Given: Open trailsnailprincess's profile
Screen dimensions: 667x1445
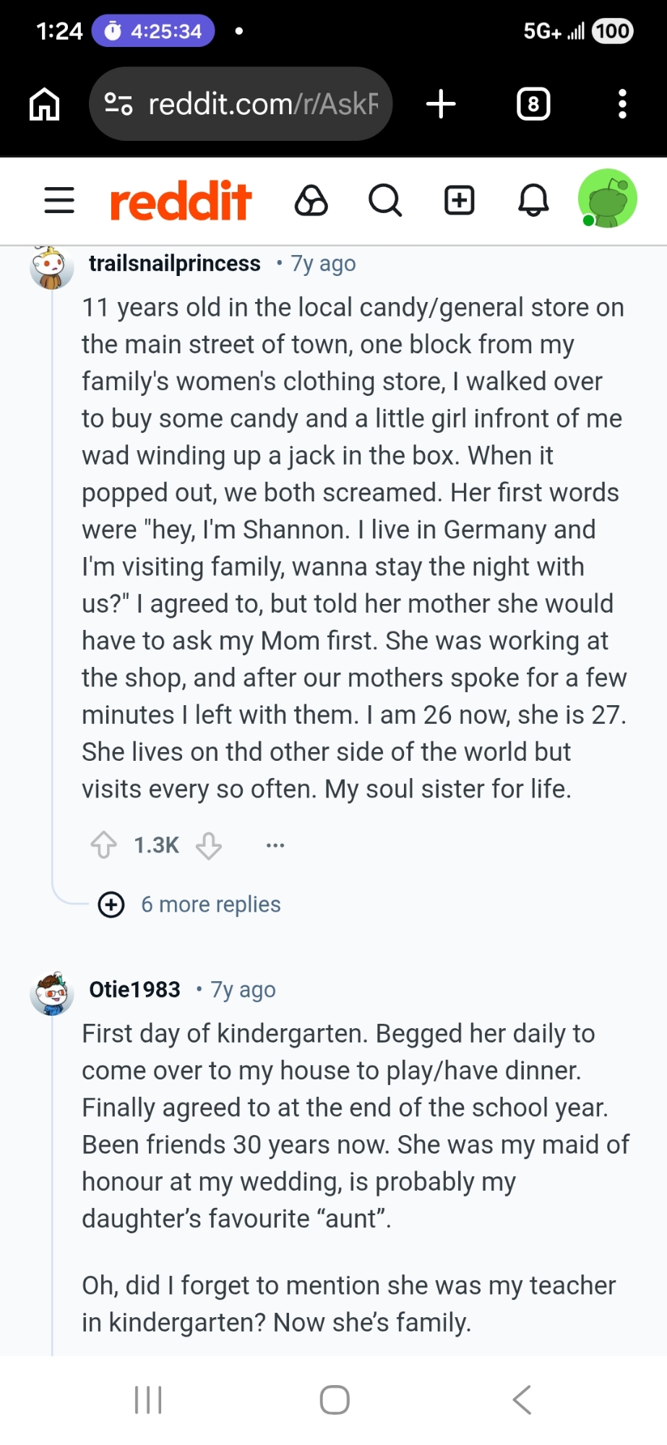Looking at the screenshot, I should 174,264.
